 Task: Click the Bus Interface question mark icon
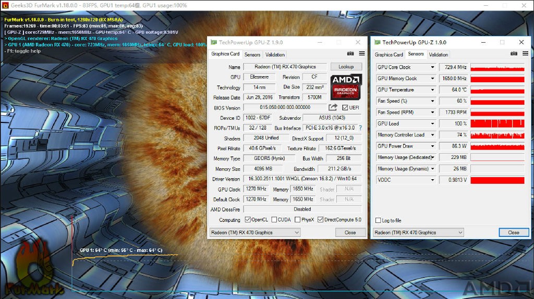pos(360,128)
